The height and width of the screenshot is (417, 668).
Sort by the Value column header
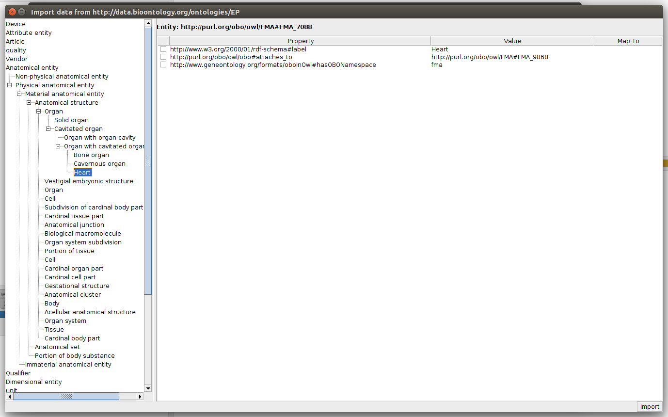(512, 41)
